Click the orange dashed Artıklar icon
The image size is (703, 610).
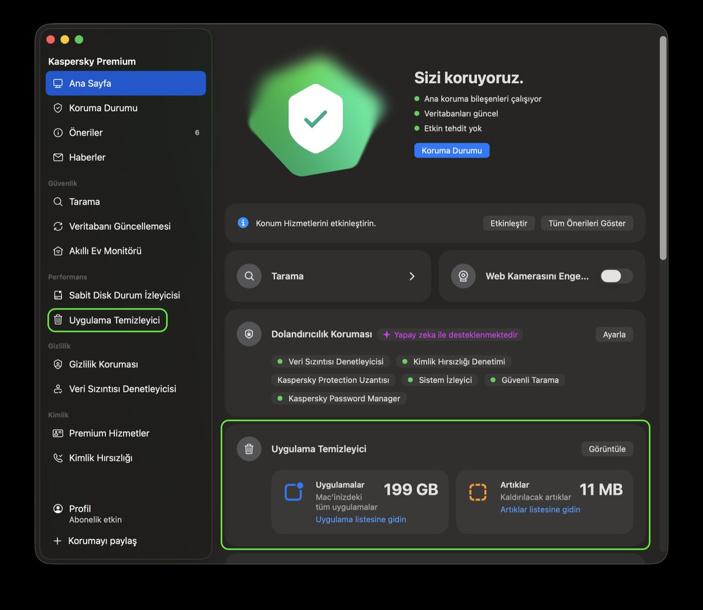[x=478, y=492]
